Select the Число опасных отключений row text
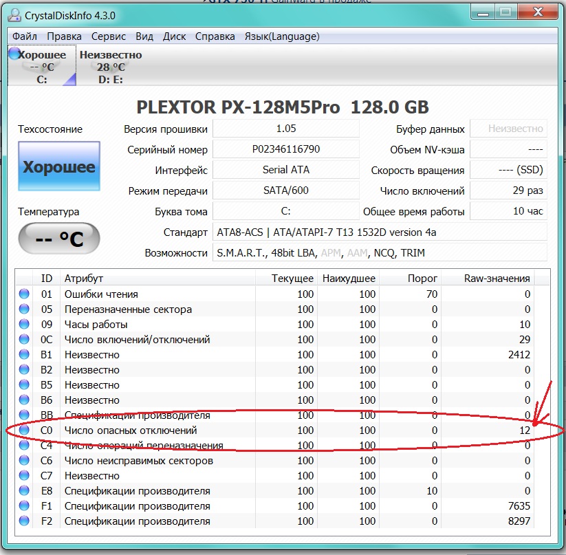The height and width of the screenshot is (555, 566). [131, 431]
